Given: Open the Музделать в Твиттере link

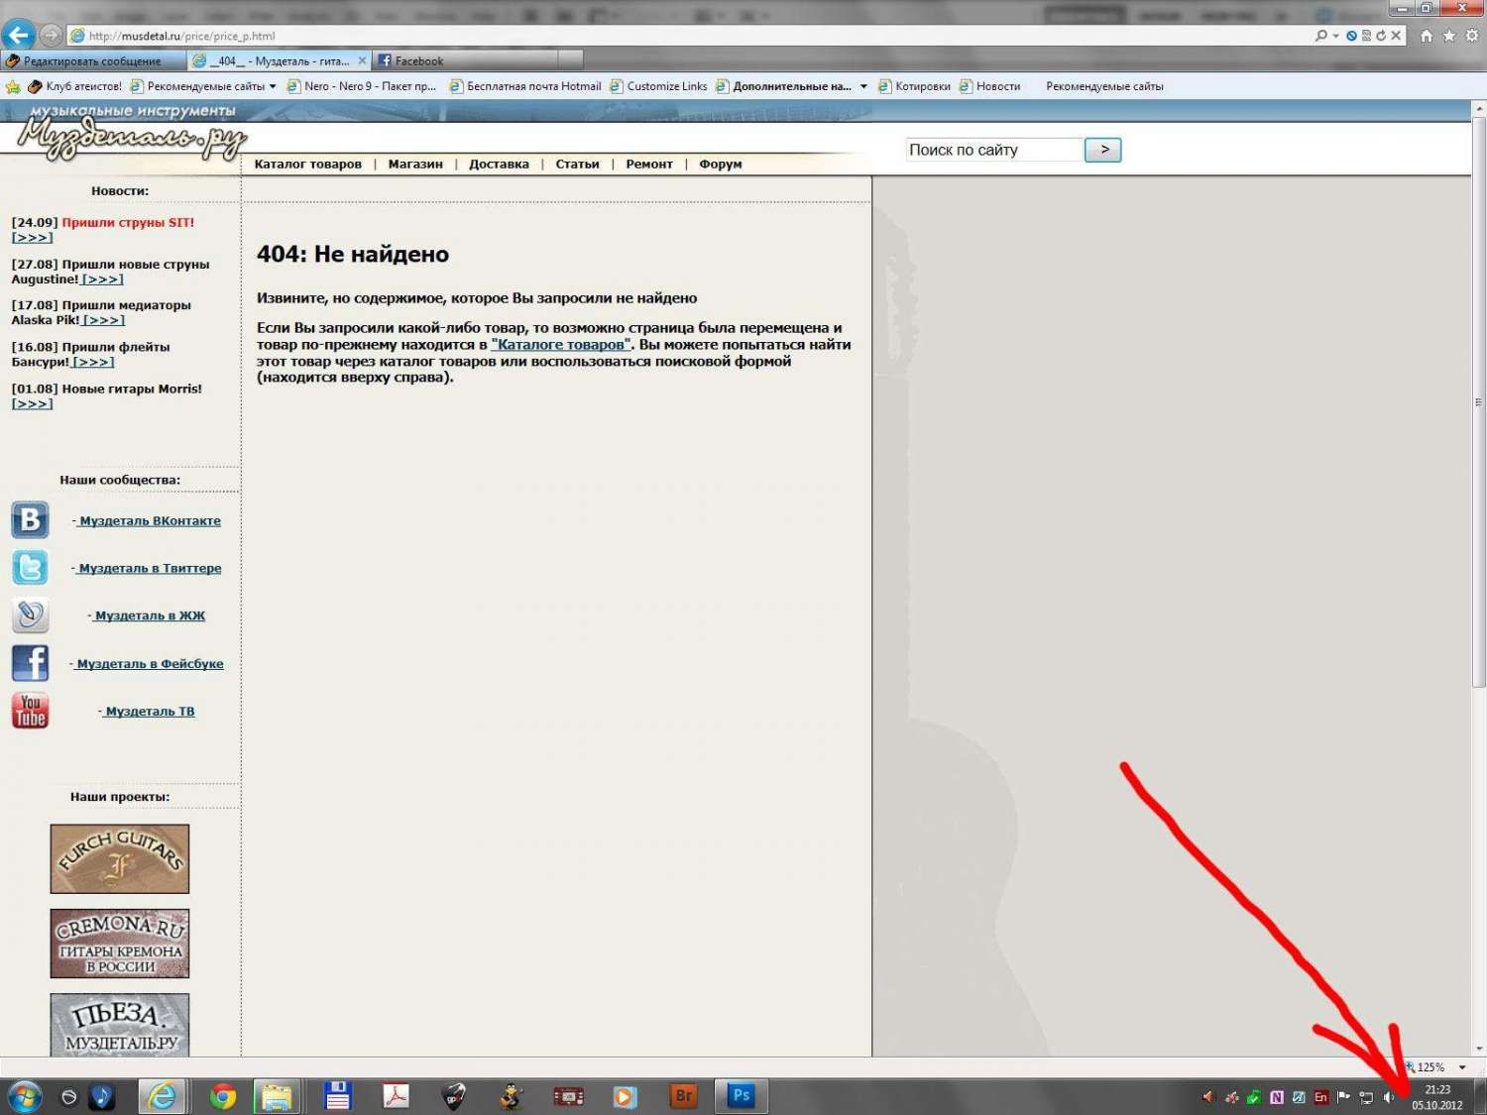Looking at the screenshot, I should pos(150,568).
